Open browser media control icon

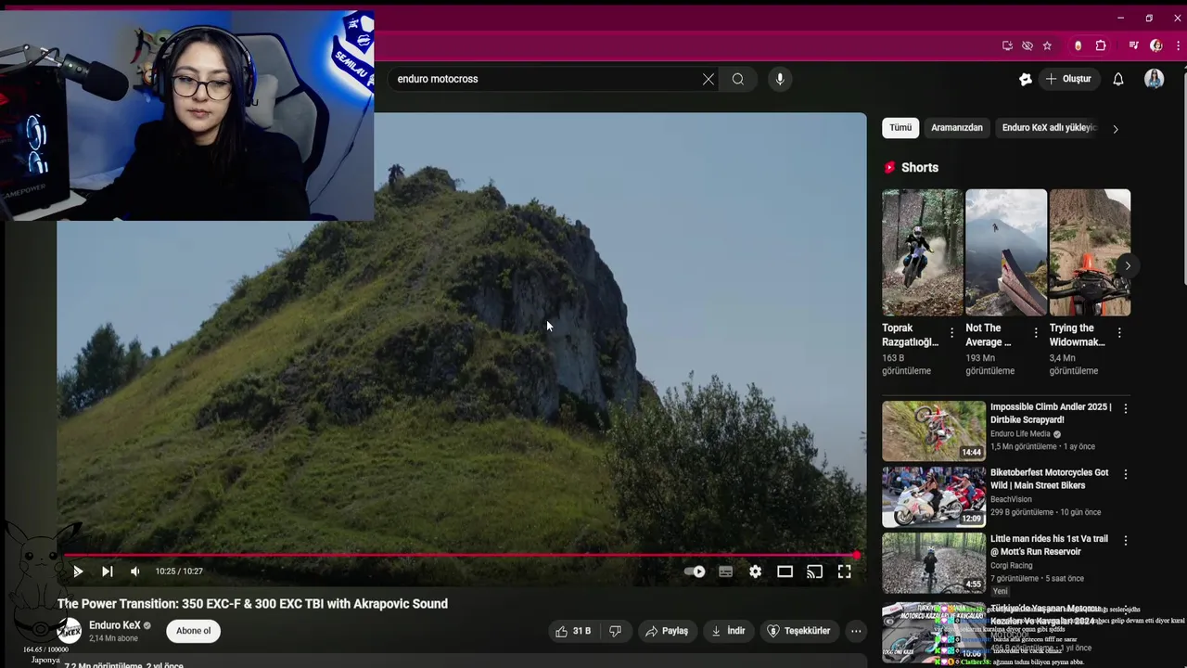(x=1134, y=45)
